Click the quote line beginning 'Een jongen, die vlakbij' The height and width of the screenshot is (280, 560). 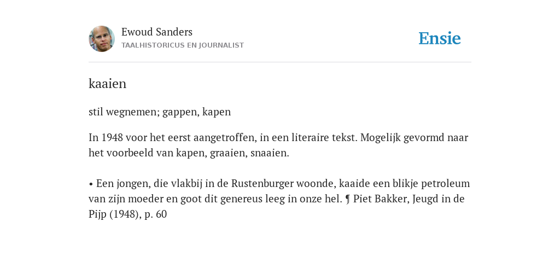click(x=279, y=184)
